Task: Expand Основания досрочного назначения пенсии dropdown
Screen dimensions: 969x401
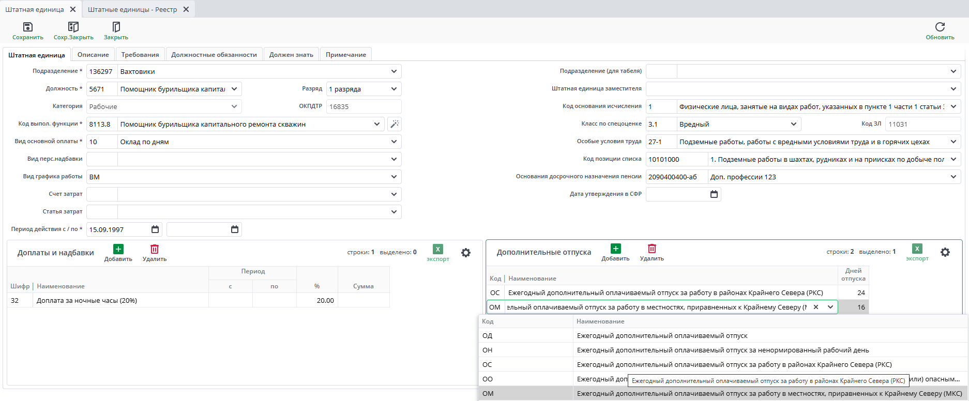Action: tap(953, 177)
